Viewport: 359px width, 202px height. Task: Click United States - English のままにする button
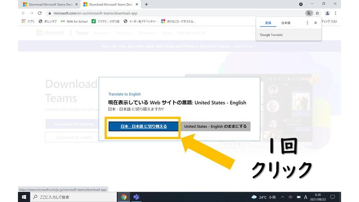[x=215, y=127]
